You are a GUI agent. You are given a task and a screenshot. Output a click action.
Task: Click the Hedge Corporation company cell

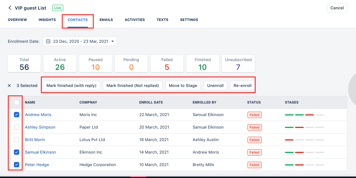pyautogui.click(x=98, y=165)
